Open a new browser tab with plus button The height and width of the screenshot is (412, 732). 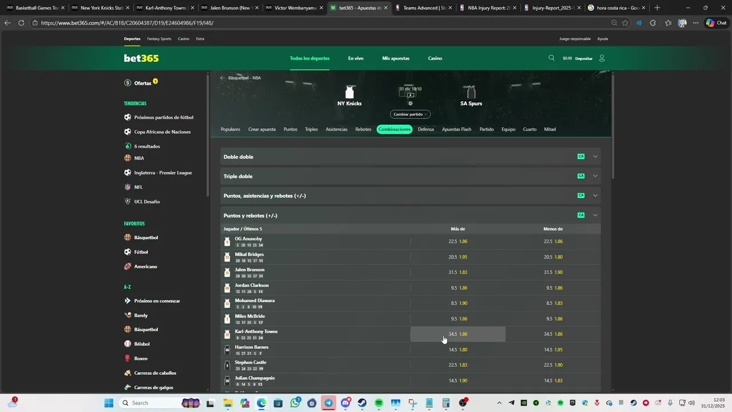pyautogui.click(x=657, y=8)
